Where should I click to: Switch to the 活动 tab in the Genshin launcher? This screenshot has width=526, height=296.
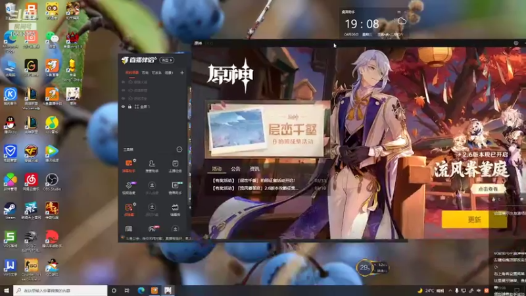(x=217, y=169)
